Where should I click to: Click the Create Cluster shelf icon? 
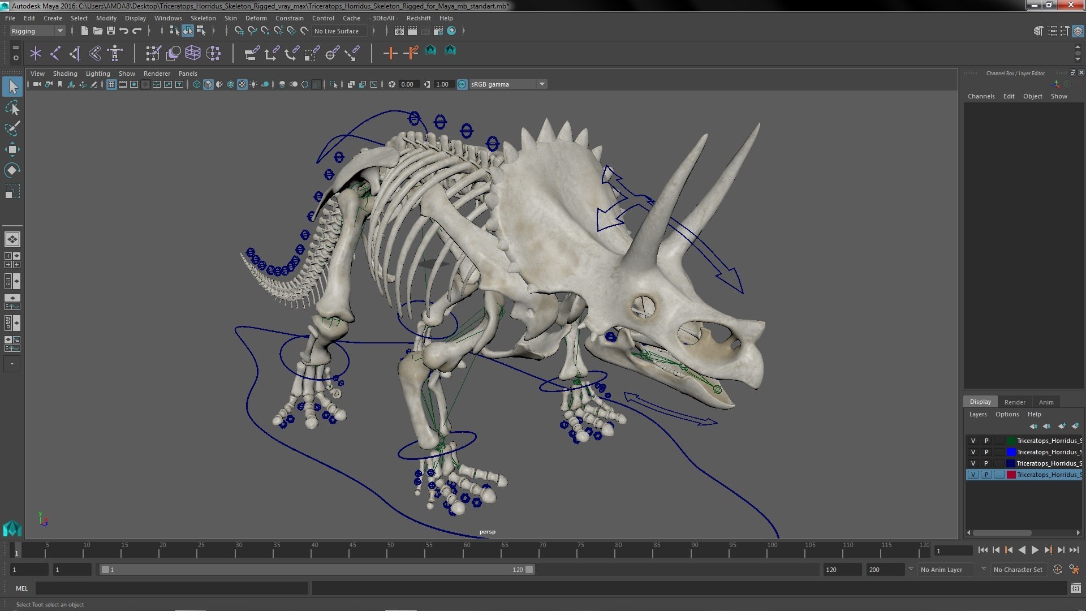213,53
